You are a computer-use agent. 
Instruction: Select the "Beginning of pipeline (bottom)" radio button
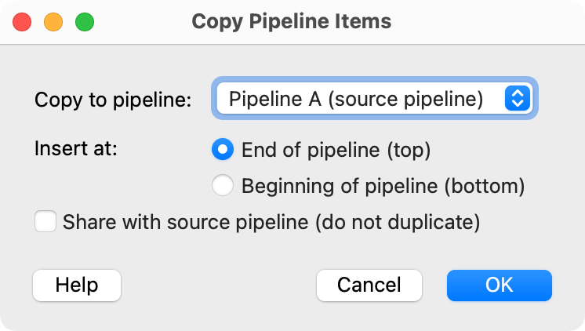[x=223, y=186]
